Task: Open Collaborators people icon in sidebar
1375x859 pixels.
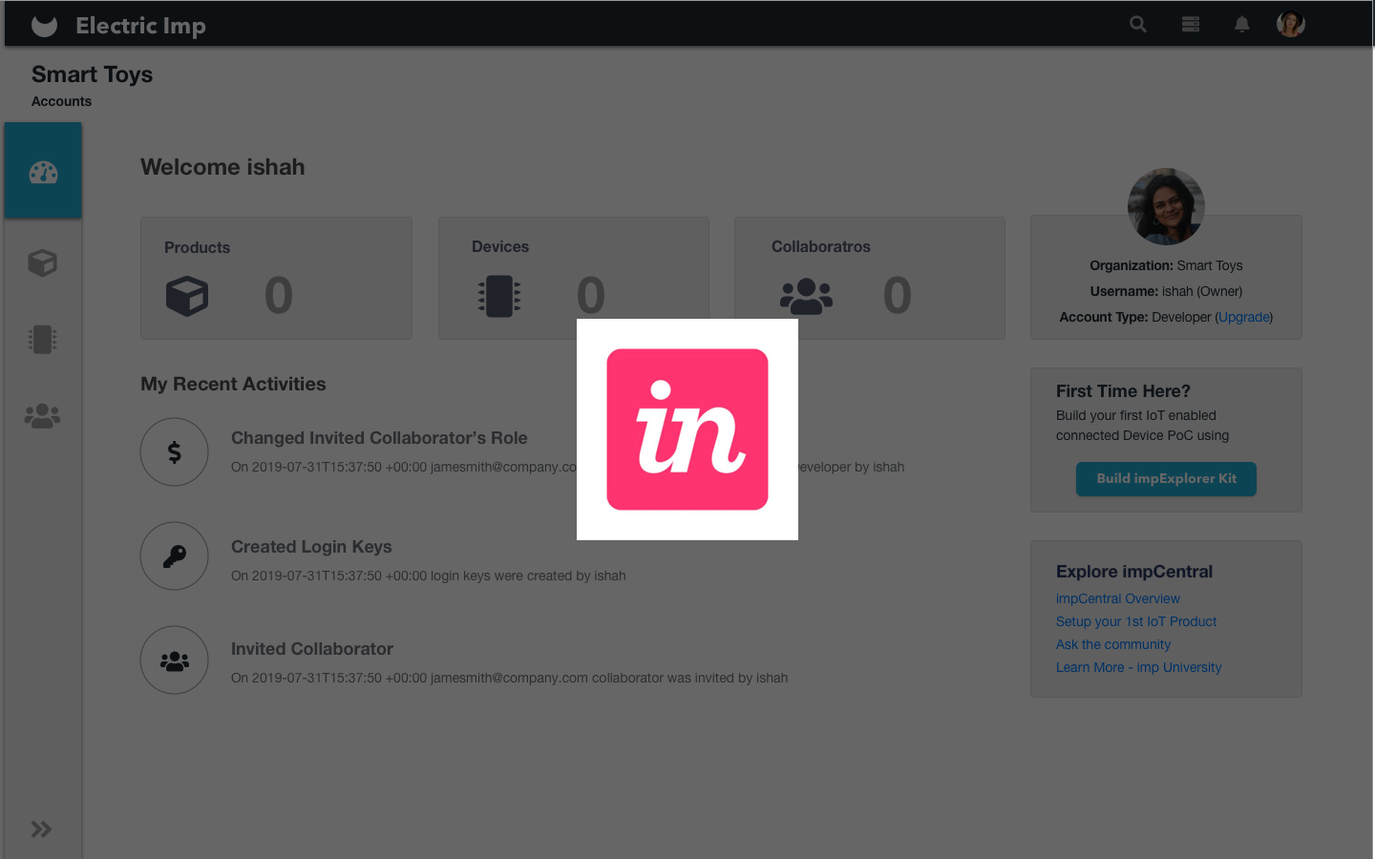Action: pos(43,416)
